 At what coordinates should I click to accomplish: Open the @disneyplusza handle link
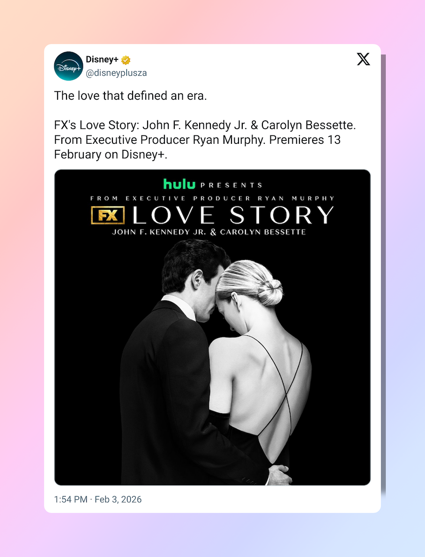pos(116,73)
